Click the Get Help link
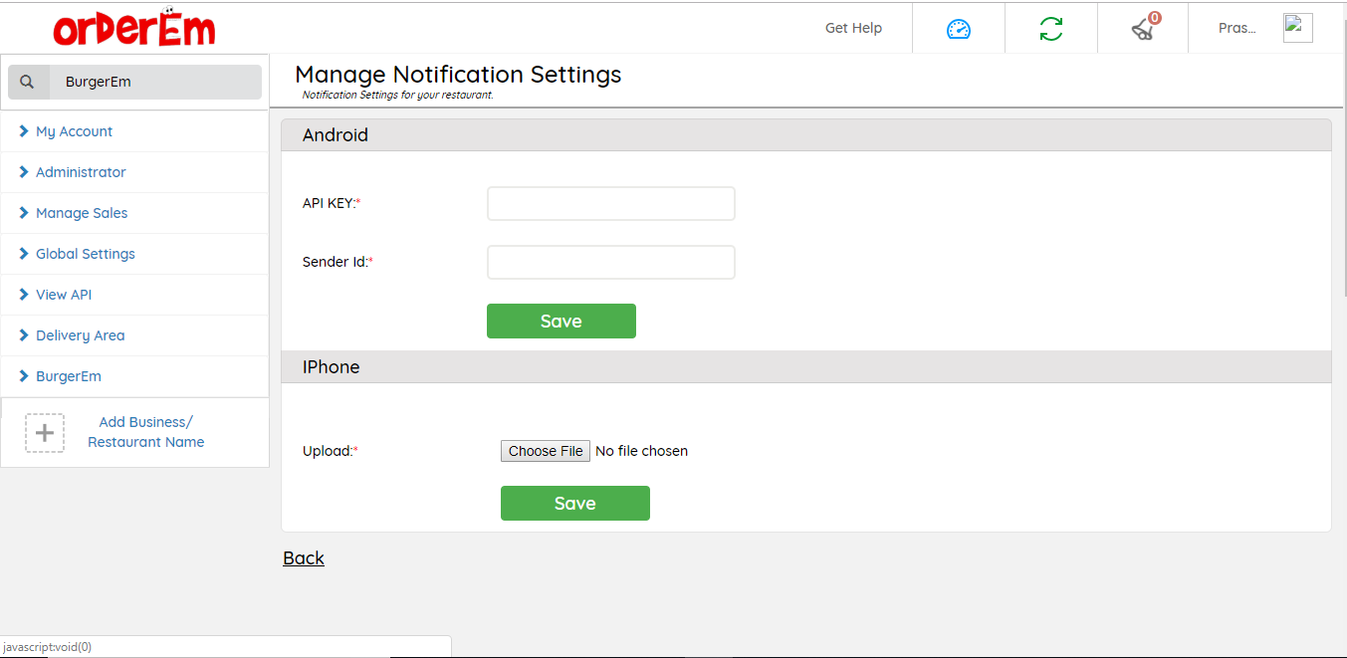Viewport: 1347px width, 658px height. 853,28
